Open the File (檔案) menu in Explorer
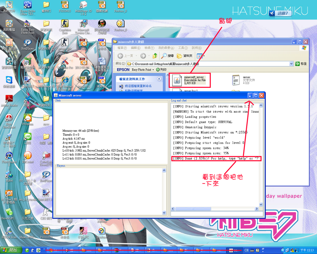317x254 pixels. 122,48
